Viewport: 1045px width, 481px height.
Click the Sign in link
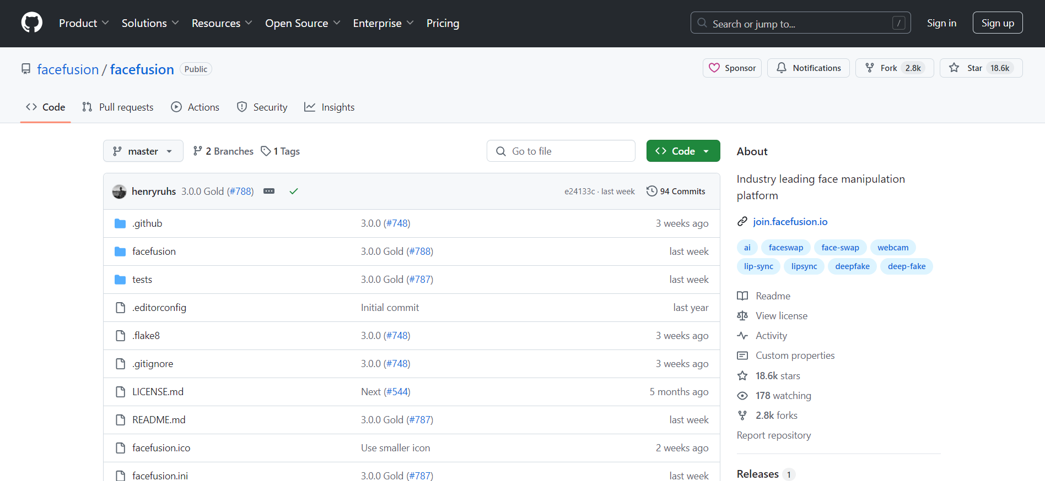click(941, 23)
